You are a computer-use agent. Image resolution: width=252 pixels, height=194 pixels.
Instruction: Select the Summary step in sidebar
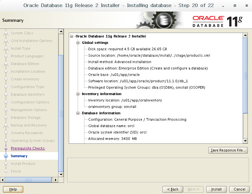[x=19, y=156]
